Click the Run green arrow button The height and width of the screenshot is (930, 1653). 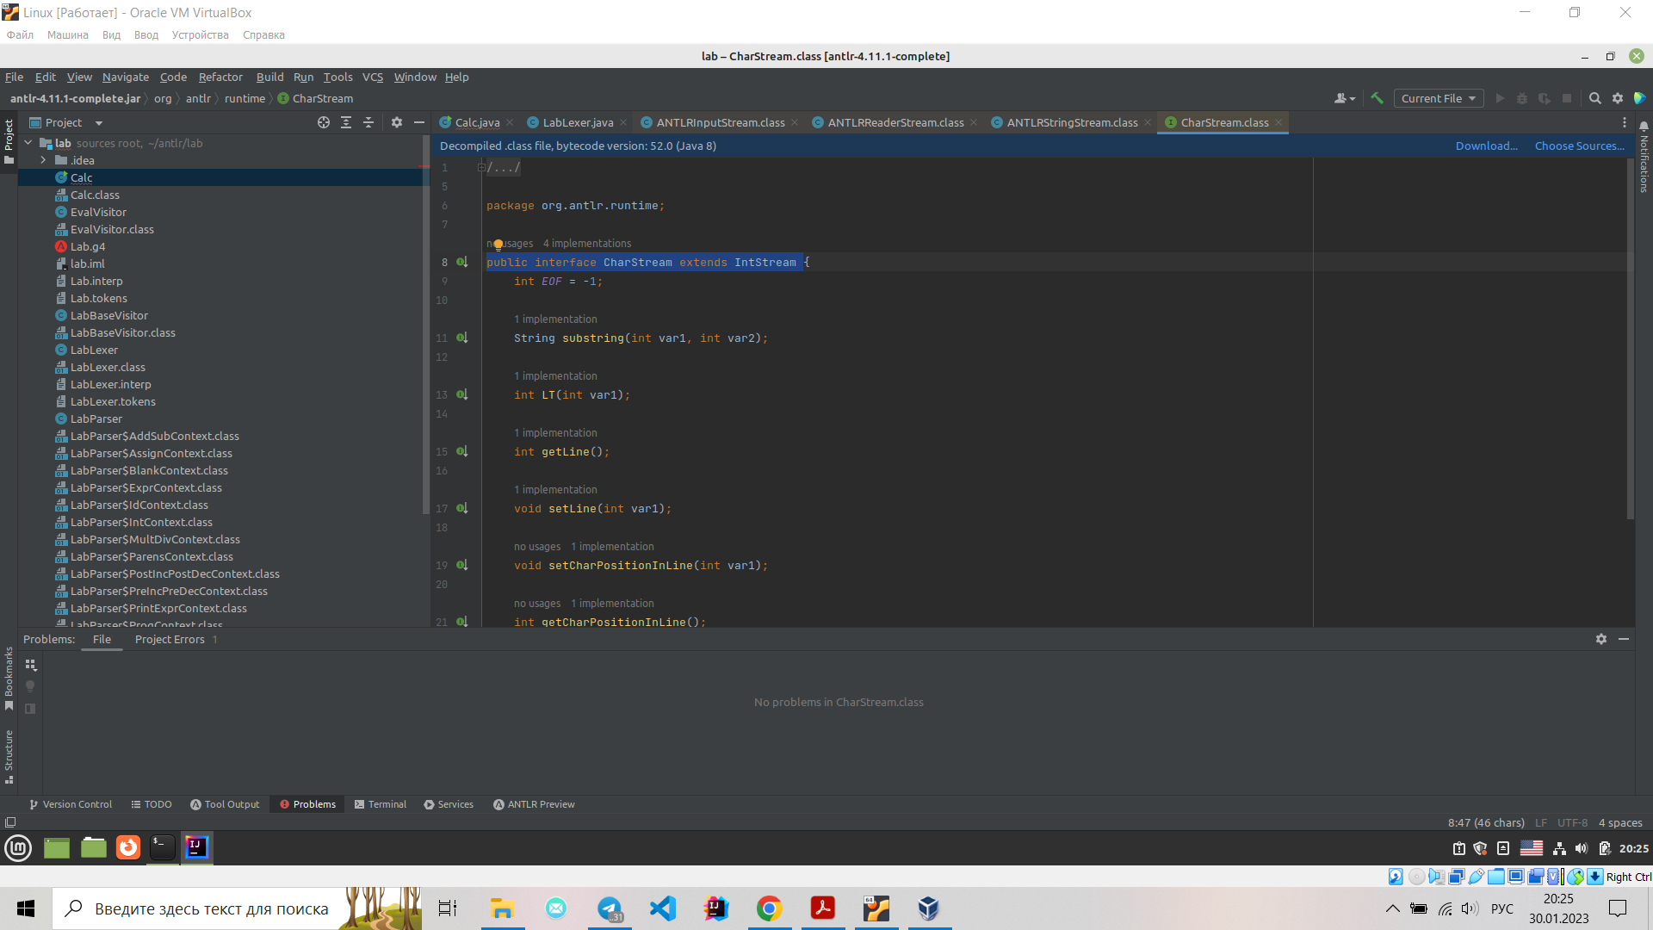tap(1500, 98)
